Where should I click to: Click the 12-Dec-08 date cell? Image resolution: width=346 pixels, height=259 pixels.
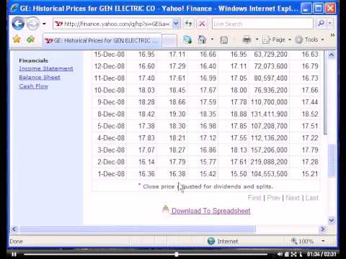(x=110, y=66)
